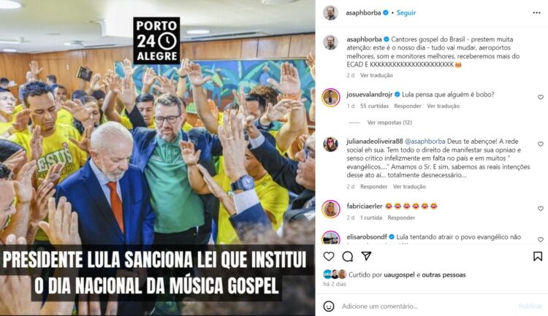Share post via paper plane icon
Screen dimensions: 548x316
point(366,256)
